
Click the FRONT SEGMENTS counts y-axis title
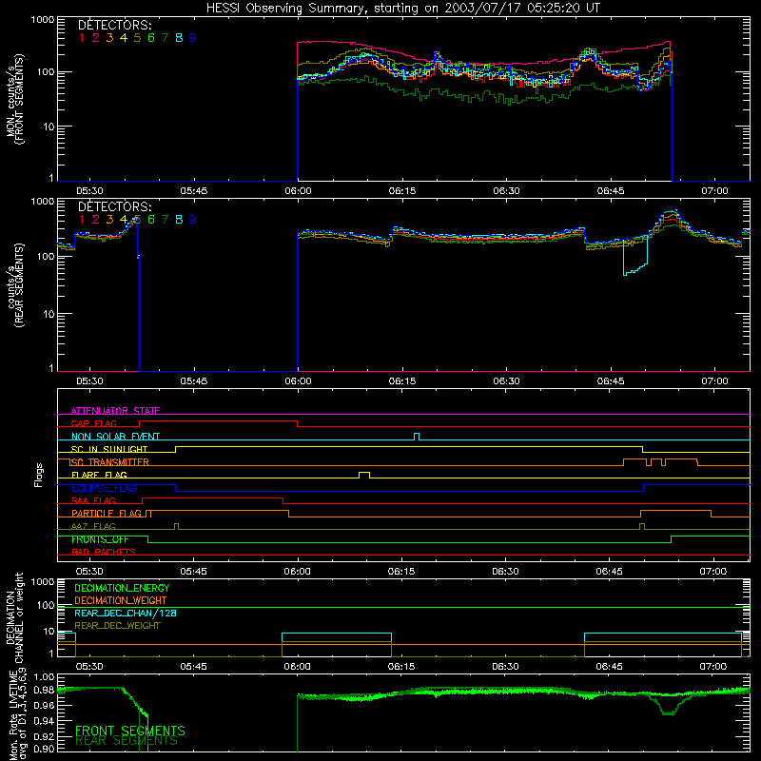[x=14, y=99]
